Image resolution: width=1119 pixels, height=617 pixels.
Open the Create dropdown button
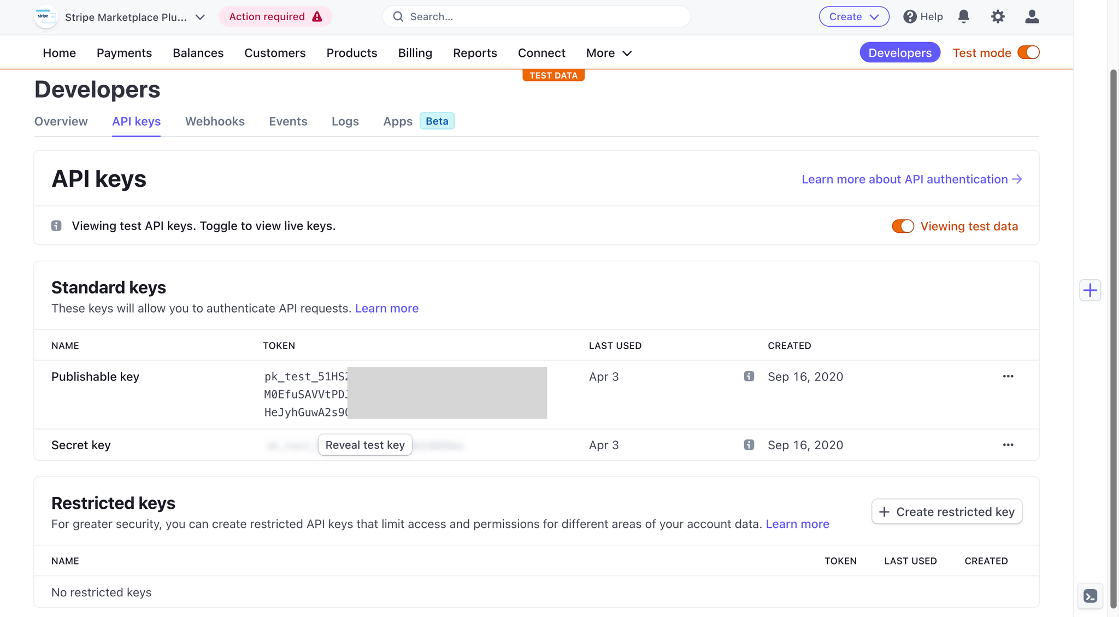click(x=854, y=16)
